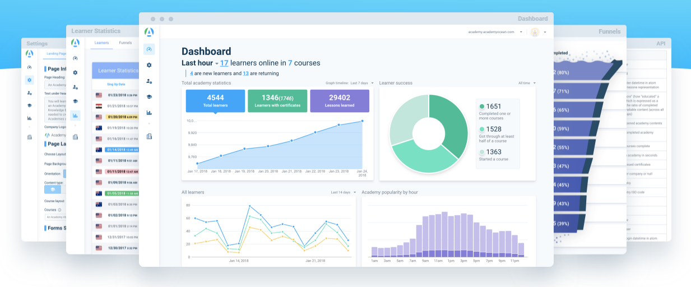Image resolution: width=691 pixels, height=287 pixels.
Task: Click the AcademyOcean logo in Dashboard window
Action: coord(149,32)
